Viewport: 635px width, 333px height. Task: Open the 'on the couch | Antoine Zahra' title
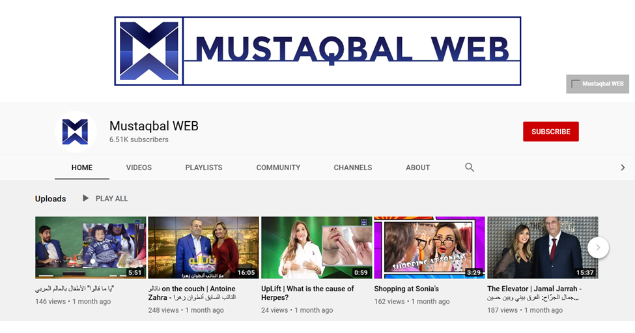pos(192,293)
